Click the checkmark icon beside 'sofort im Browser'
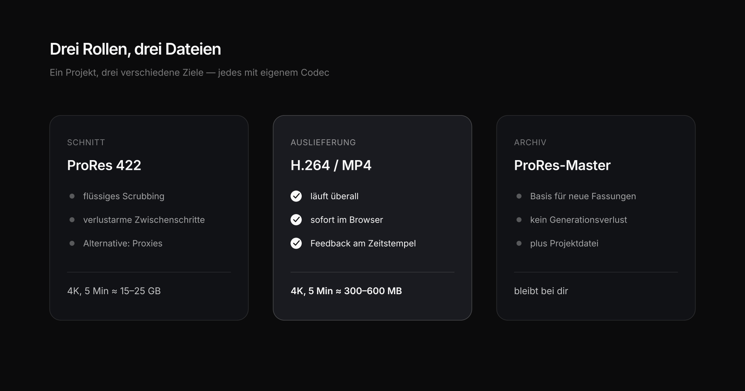This screenshot has width=745, height=391. tap(296, 220)
